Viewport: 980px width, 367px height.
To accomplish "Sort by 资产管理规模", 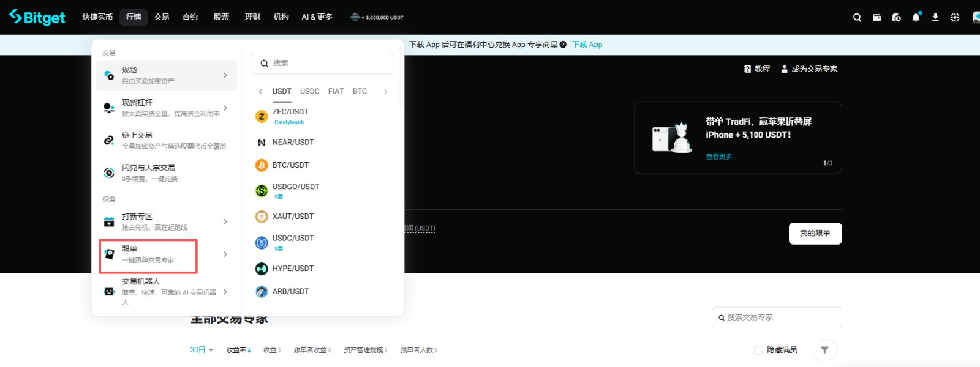I will click(x=366, y=350).
